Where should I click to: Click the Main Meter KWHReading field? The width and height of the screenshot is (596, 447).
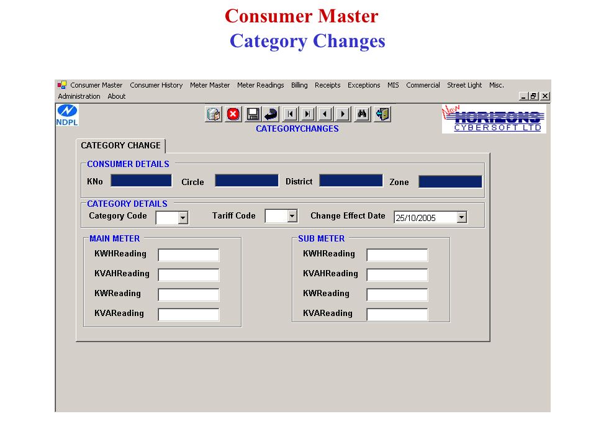pyautogui.click(x=189, y=255)
